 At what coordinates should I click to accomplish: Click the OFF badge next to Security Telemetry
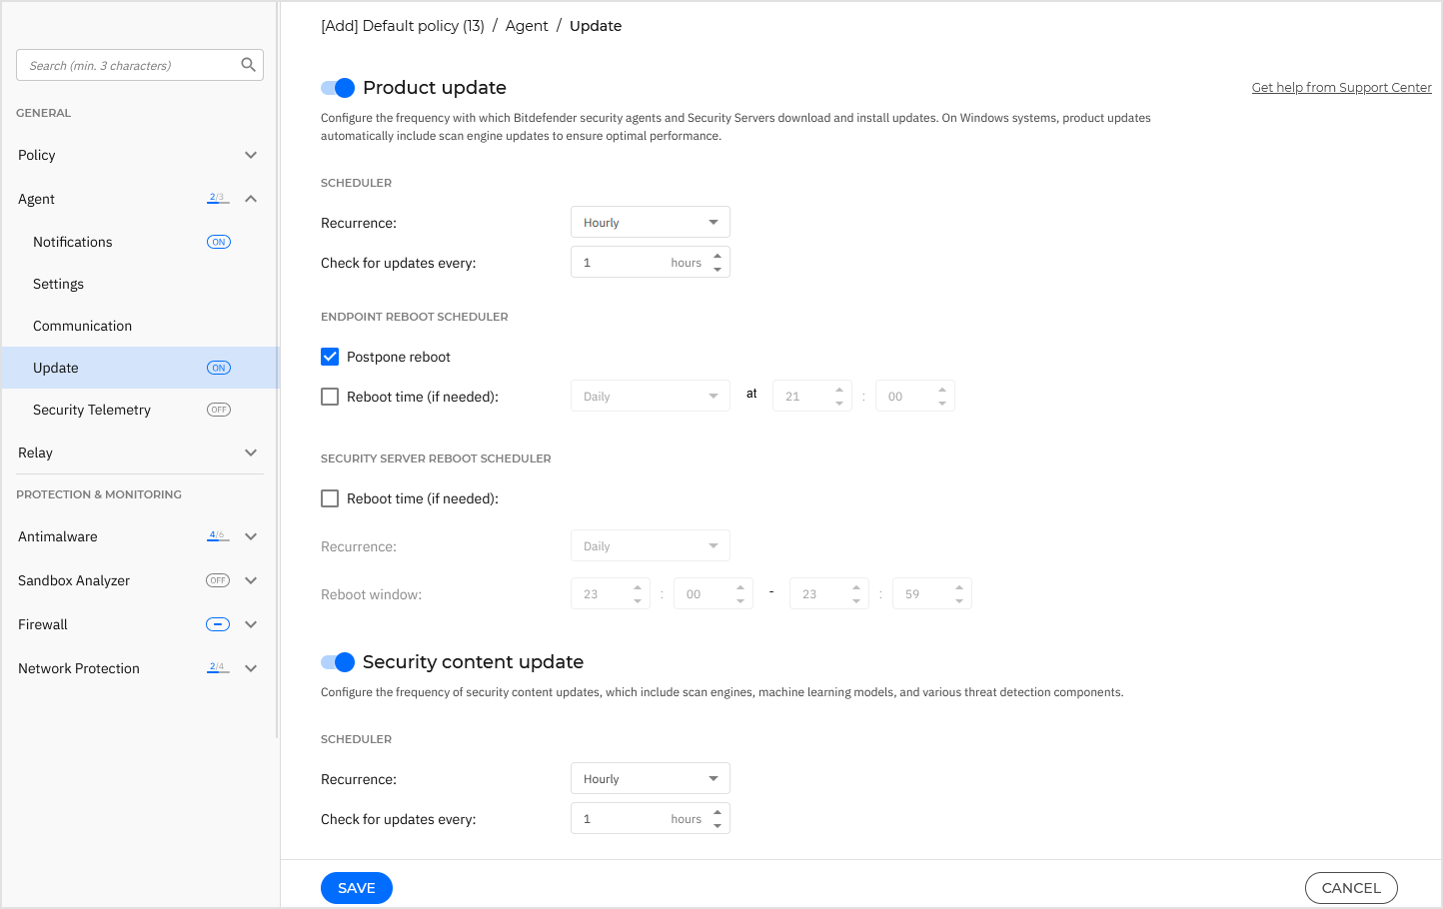click(218, 409)
